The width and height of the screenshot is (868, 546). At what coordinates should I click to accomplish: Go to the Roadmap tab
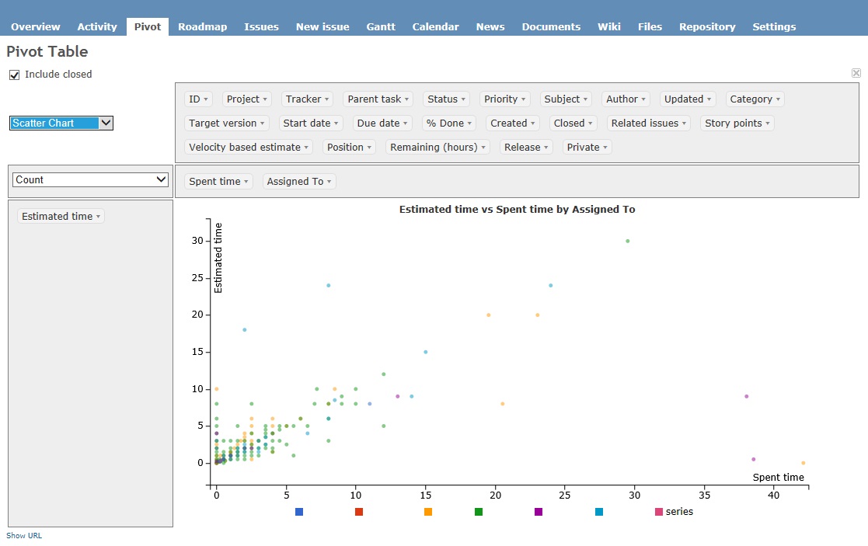point(202,26)
